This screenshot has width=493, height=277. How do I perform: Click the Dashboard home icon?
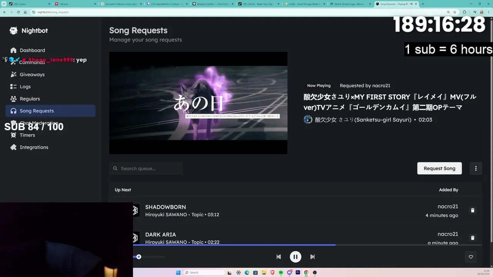click(x=13, y=50)
